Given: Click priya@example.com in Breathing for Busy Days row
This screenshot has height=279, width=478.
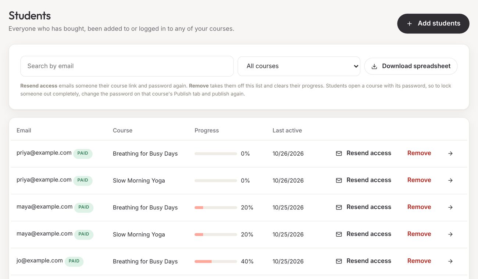Looking at the screenshot, I should 44,153.
